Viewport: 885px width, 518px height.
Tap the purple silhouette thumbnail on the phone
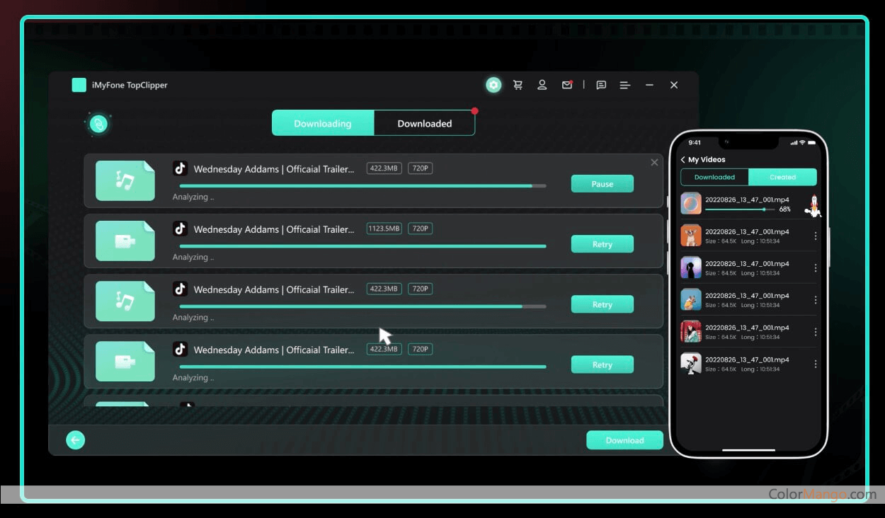pos(691,267)
